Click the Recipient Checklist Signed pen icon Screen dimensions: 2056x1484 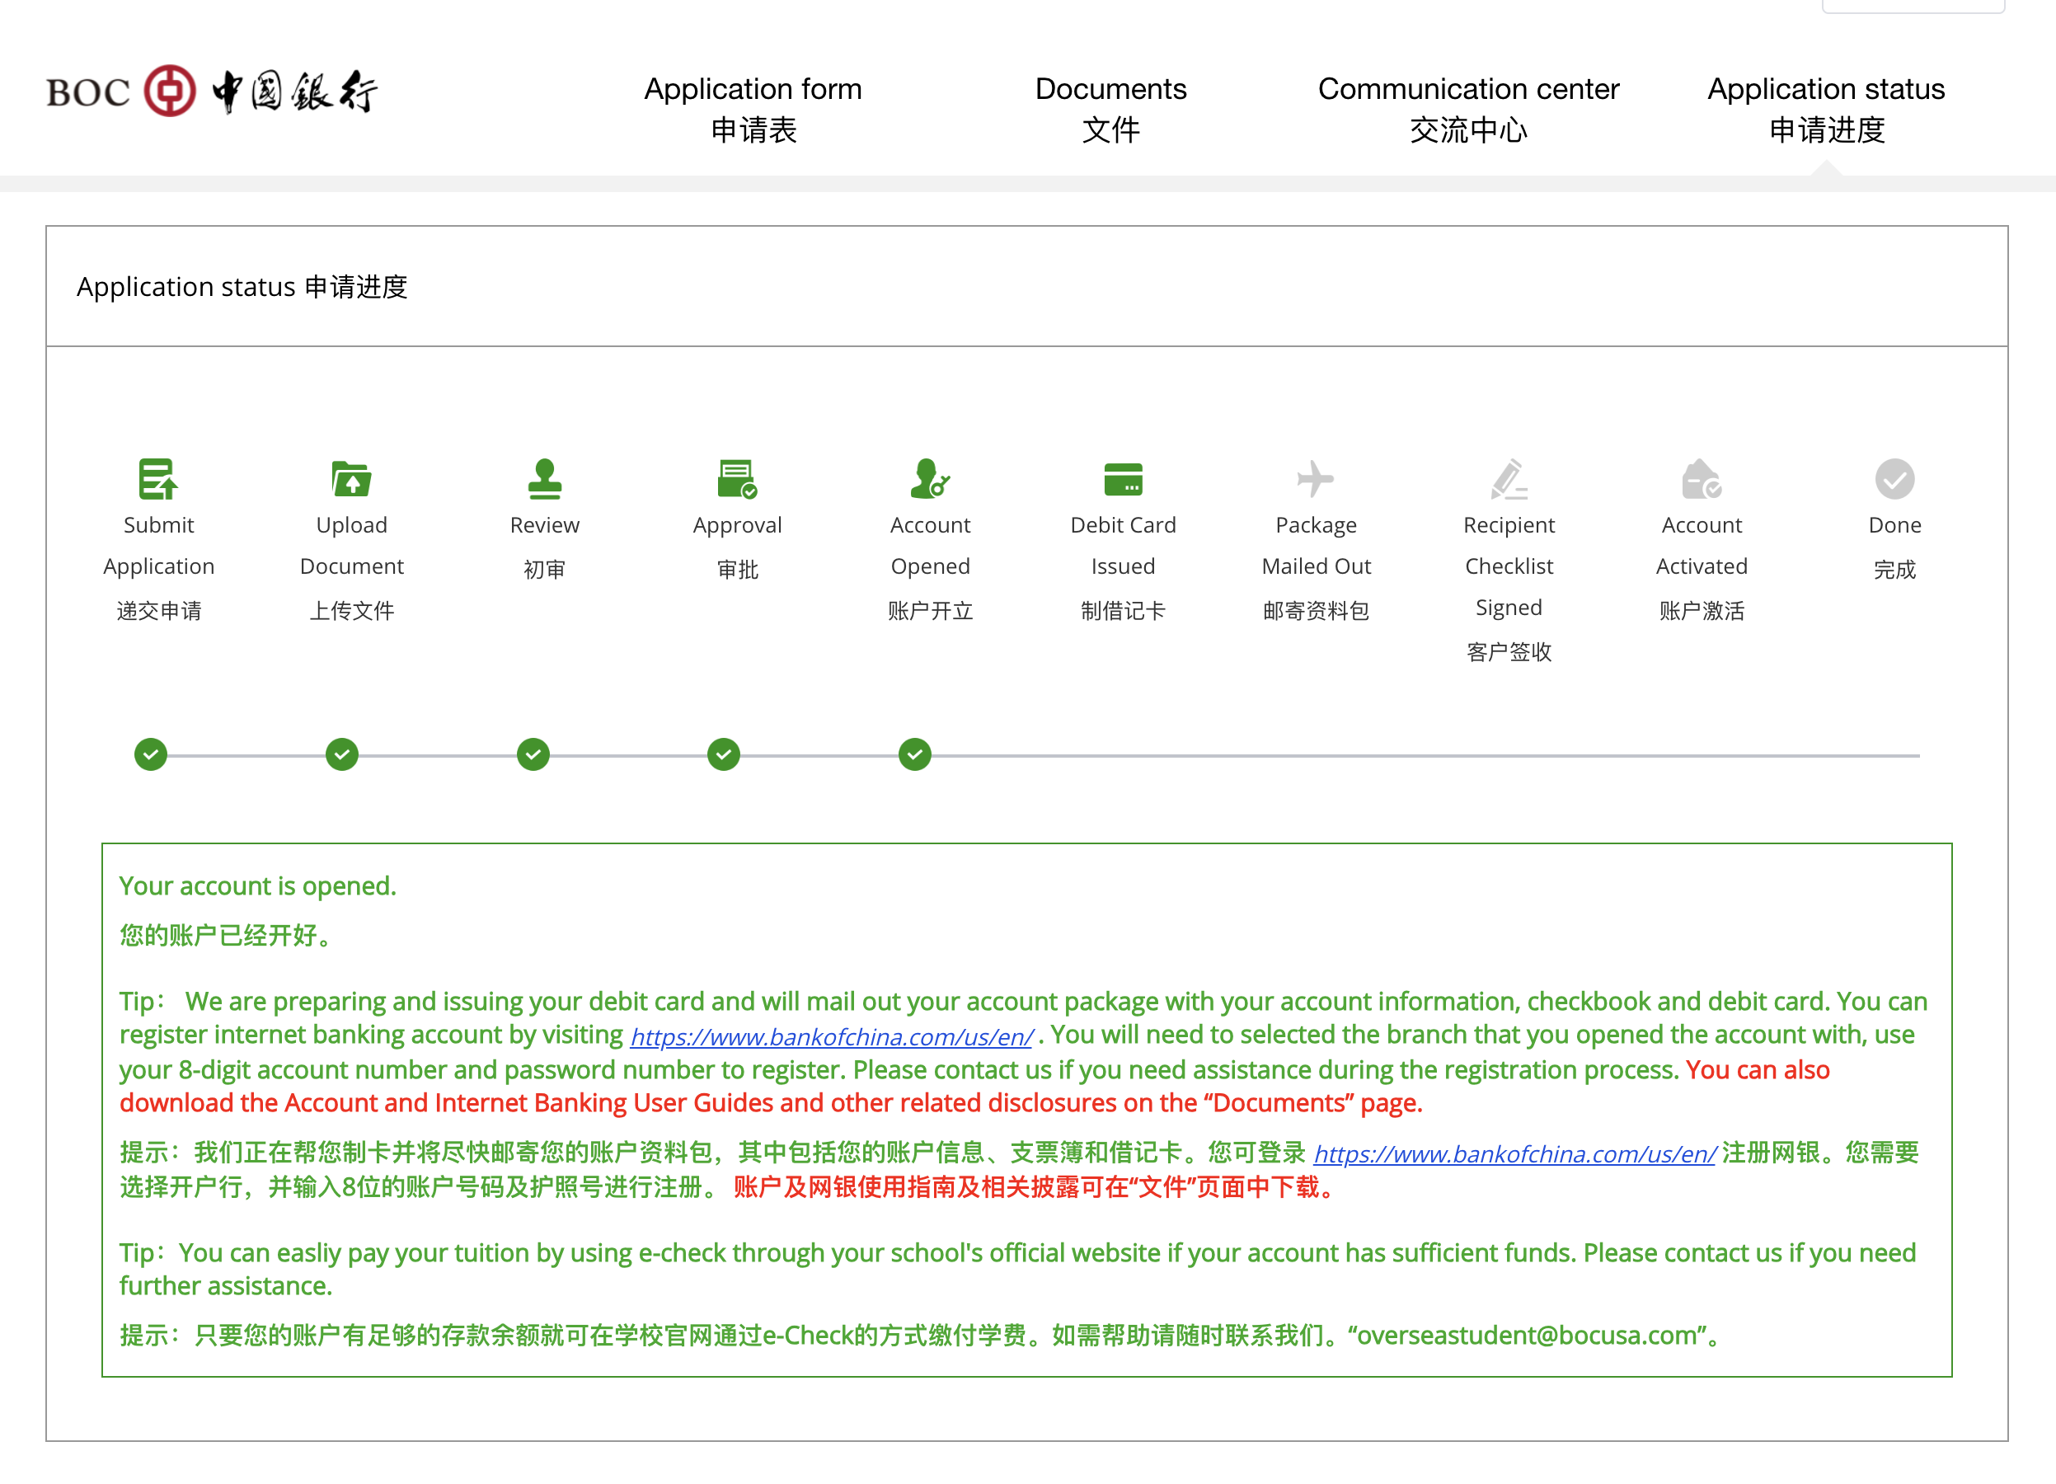tap(1509, 479)
